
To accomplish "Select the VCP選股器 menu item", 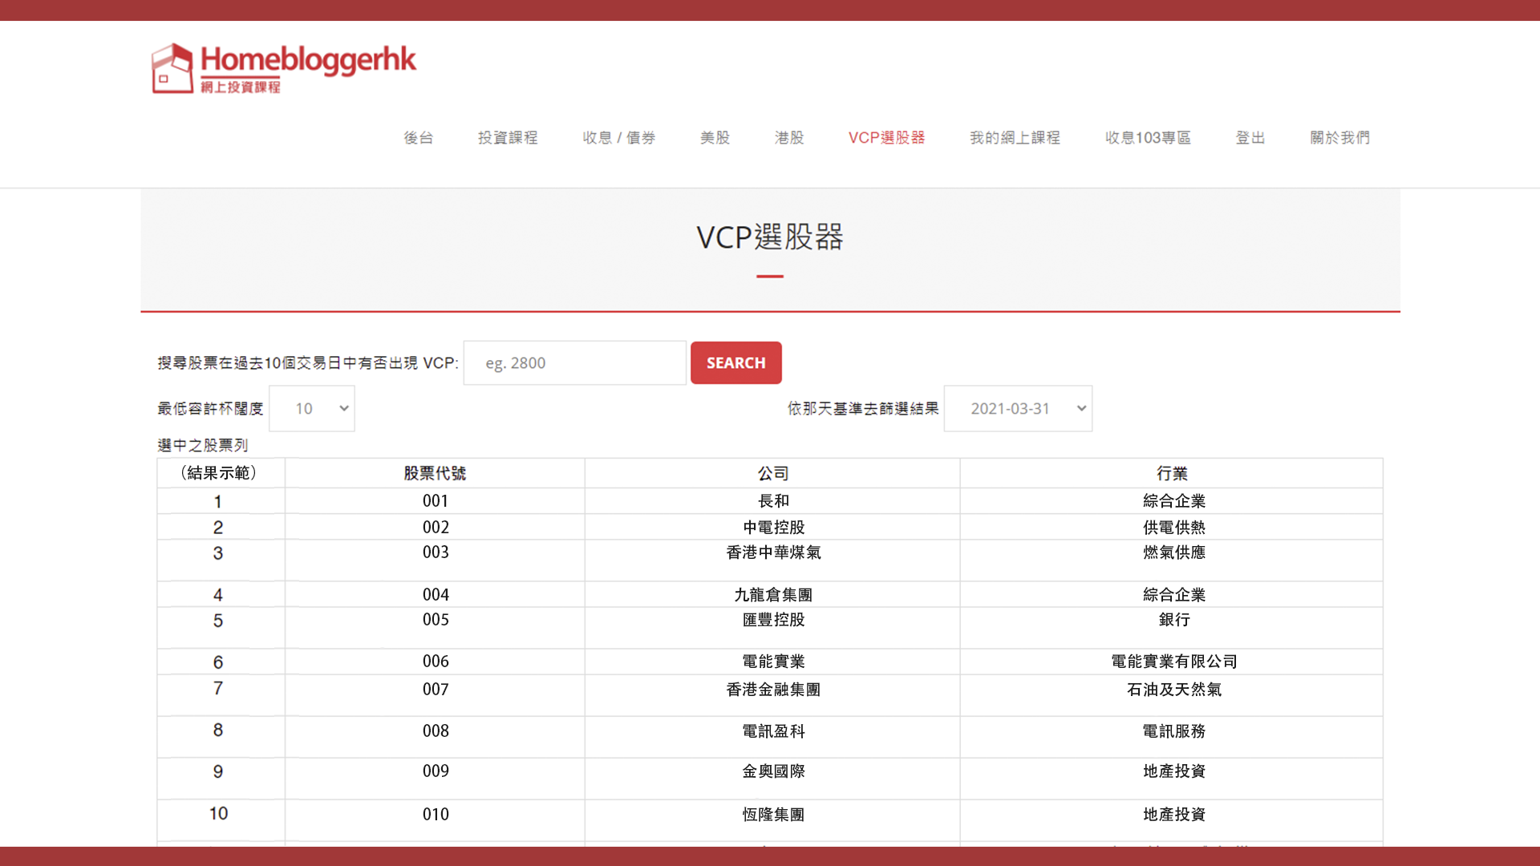I will pyautogui.click(x=886, y=138).
